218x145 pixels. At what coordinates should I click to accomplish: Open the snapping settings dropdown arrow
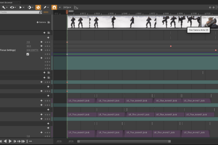coord(60,7)
